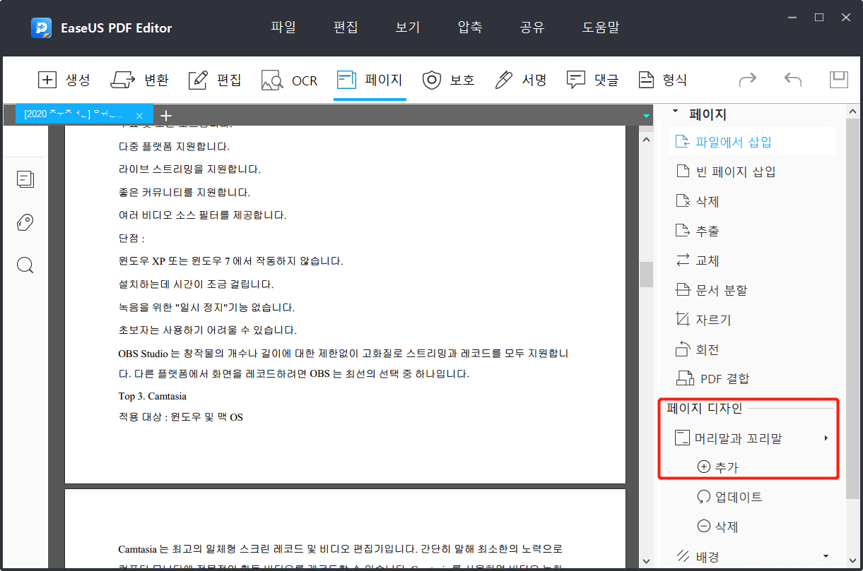Switch to the 편집 (Edit) menu
Viewport: 863px width, 571px height.
coord(346,28)
